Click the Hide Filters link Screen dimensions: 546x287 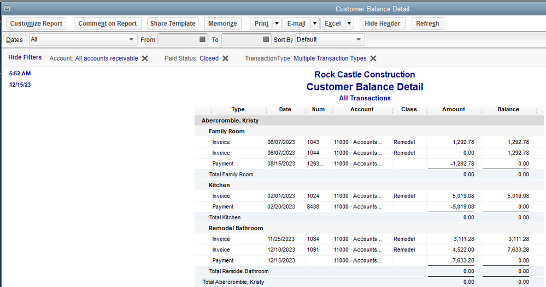coord(25,57)
